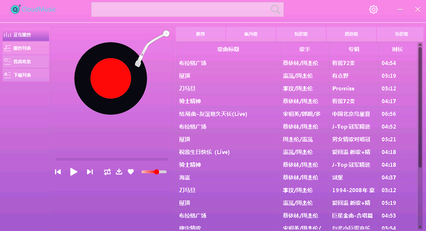
Task: Download the current song
Action: [x=119, y=172]
